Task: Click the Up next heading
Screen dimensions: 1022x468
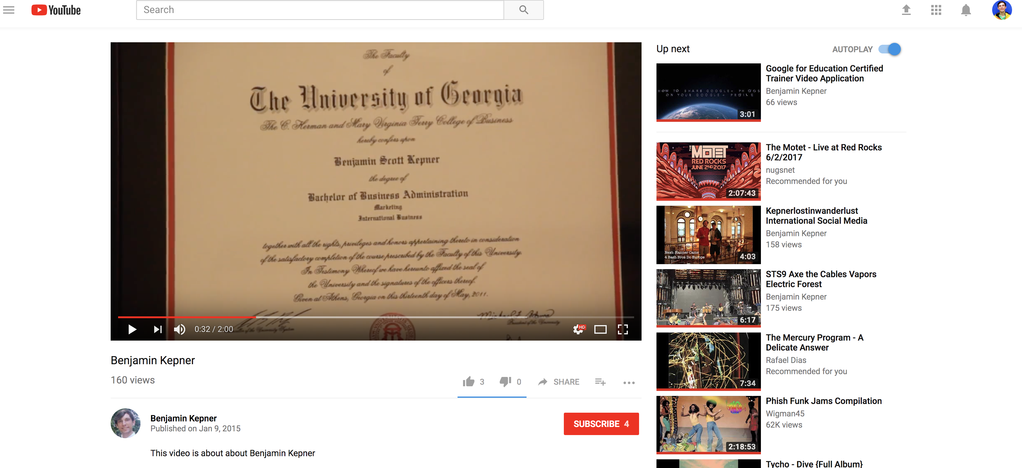Action: [x=672, y=49]
